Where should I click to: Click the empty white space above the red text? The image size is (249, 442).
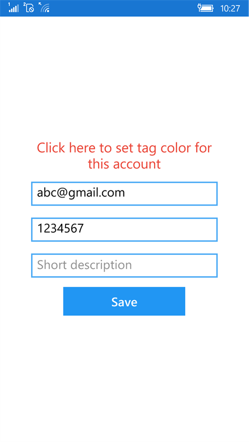[124, 76]
